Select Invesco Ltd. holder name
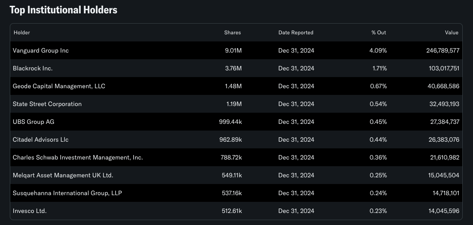The image size is (473, 225). click(29, 211)
